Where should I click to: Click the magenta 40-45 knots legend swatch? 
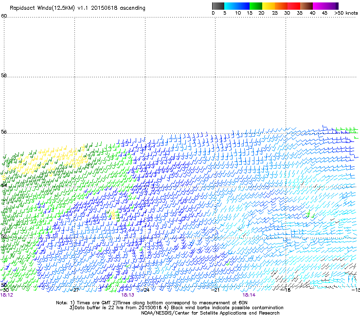[319, 6]
